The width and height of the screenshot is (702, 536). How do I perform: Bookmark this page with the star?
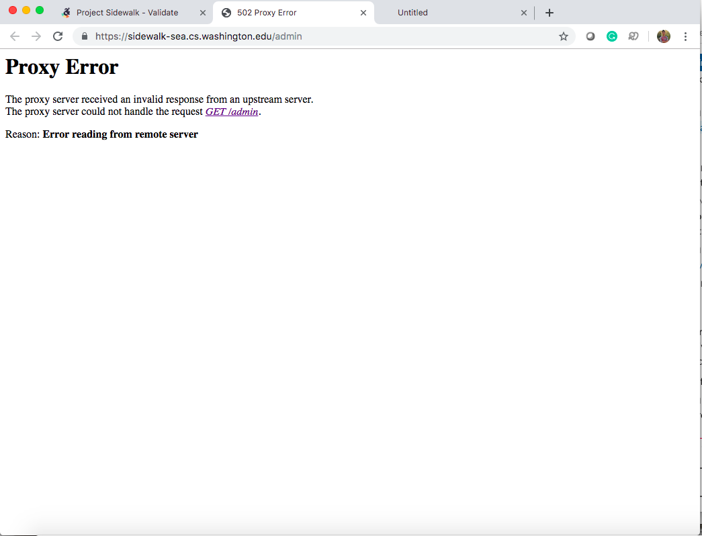(563, 36)
